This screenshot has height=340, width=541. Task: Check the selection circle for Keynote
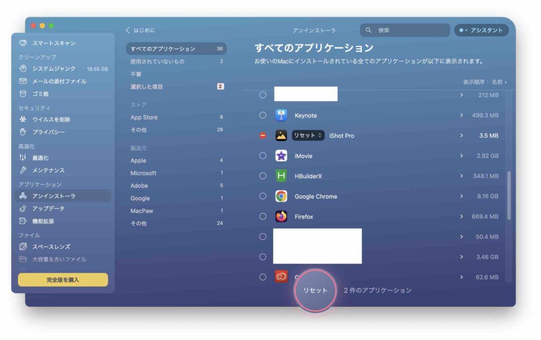263,115
